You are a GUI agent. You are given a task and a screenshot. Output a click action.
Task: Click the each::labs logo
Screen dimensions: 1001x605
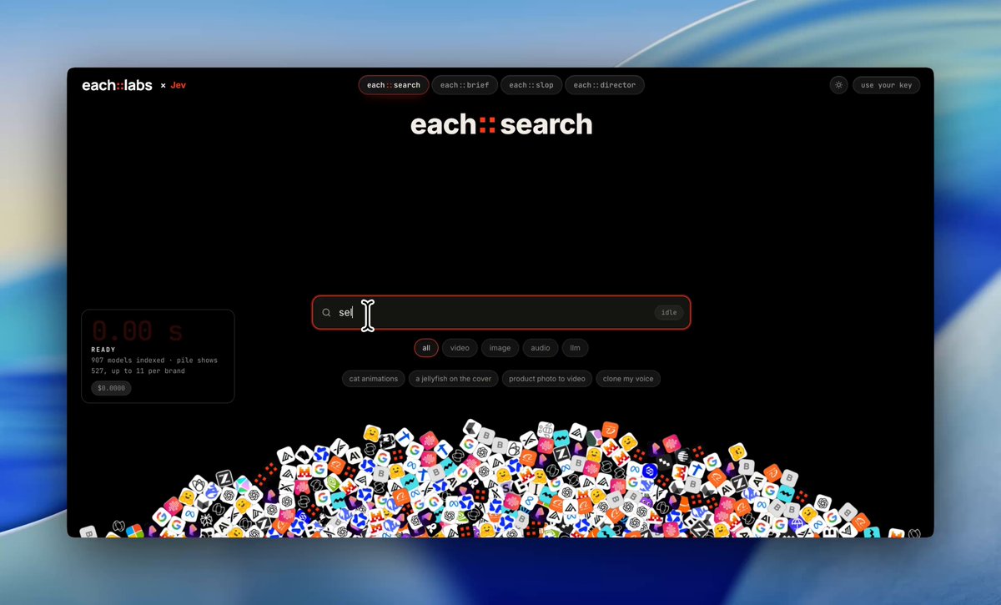click(117, 85)
